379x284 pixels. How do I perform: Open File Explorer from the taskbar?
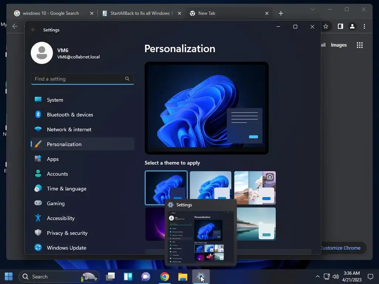click(x=183, y=277)
